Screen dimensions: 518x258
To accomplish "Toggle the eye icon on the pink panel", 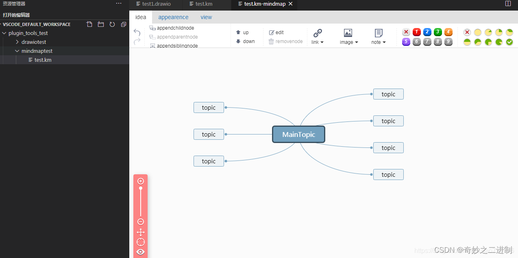I will [140, 251].
